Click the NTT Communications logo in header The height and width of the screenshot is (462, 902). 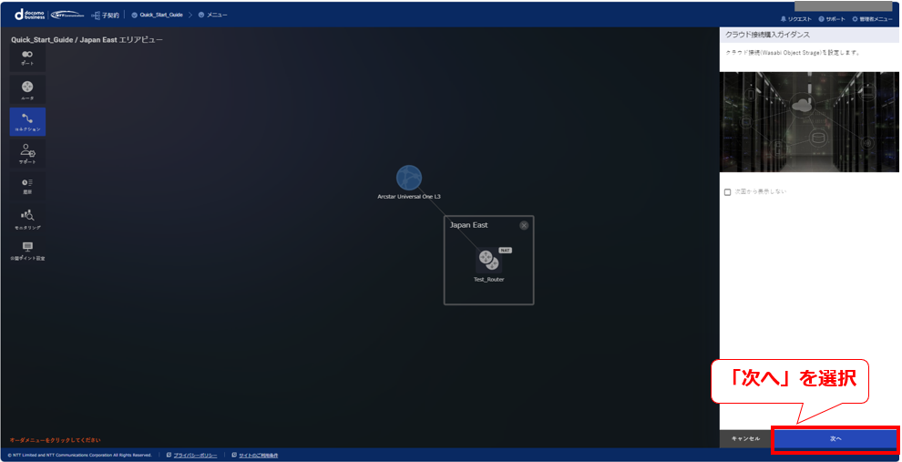tap(68, 15)
